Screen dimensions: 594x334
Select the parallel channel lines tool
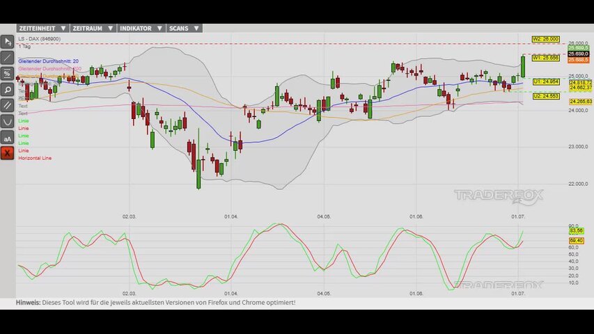(7, 106)
